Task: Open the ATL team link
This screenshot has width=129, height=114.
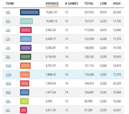Action: (x=8, y=110)
